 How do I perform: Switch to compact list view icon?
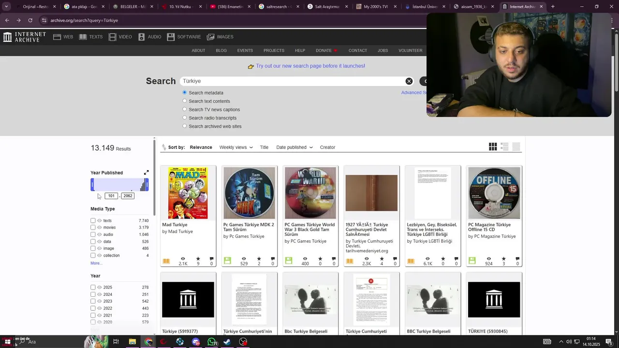[516, 147]
